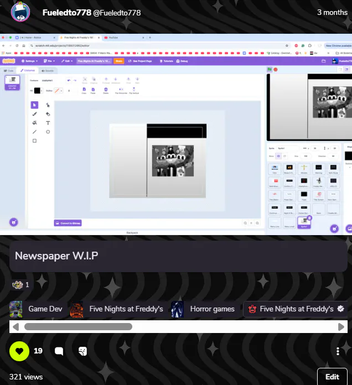Click the Scratch redo arrow

click(75, 80)
